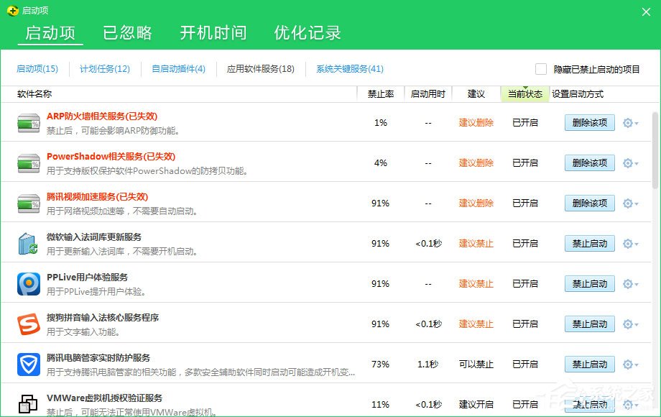This screenshot has width=661, height=417.
Task: Enable 隐藏已禁止启动的项目 checkbox
Action: (x=541, y=68)
